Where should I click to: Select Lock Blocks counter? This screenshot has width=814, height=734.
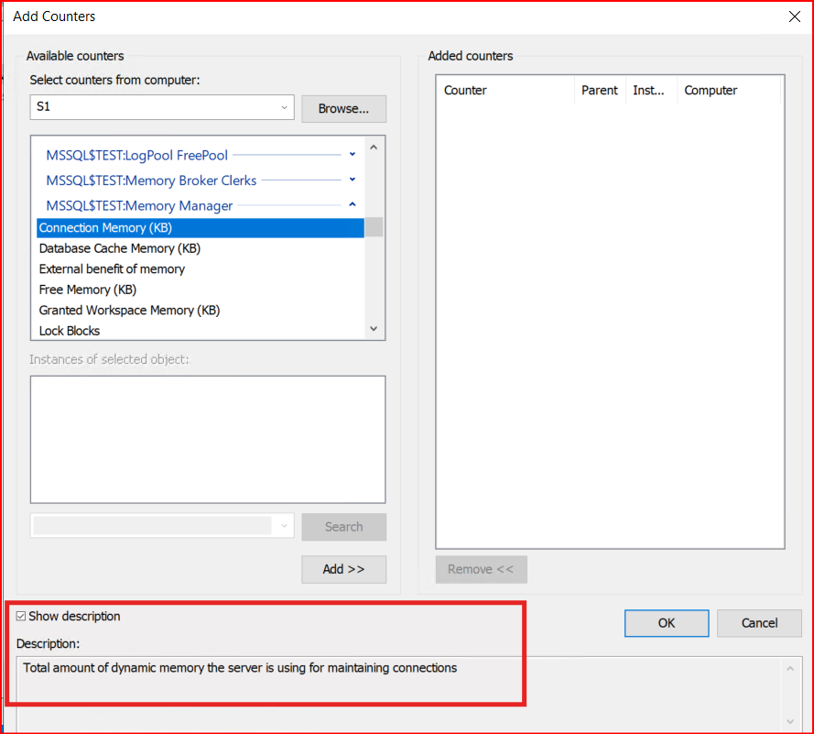70,331
